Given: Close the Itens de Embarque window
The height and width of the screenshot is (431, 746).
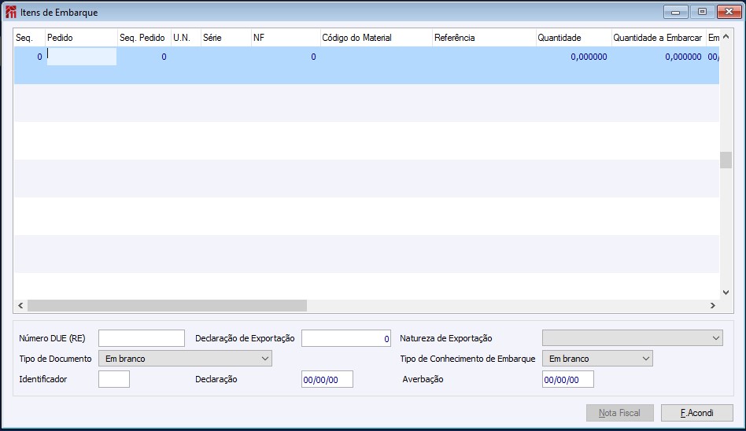Looking at the screenshot, I should pos(729,12).
